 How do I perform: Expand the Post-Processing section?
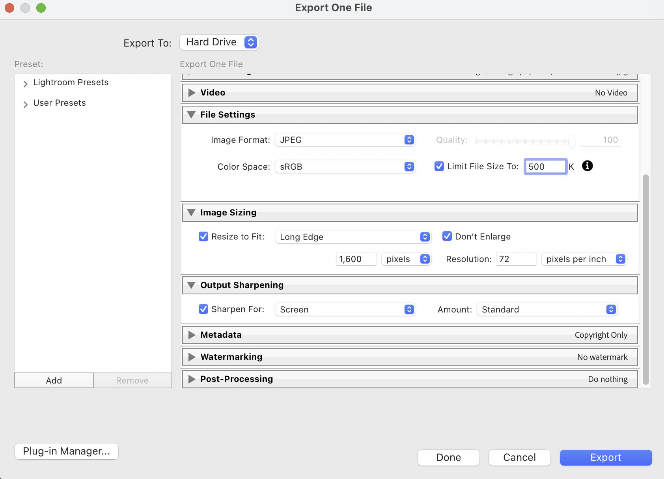point(192,379)
